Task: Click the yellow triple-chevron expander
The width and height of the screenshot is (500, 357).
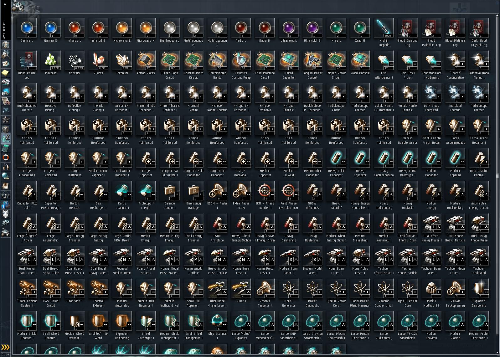Action: 5,347
